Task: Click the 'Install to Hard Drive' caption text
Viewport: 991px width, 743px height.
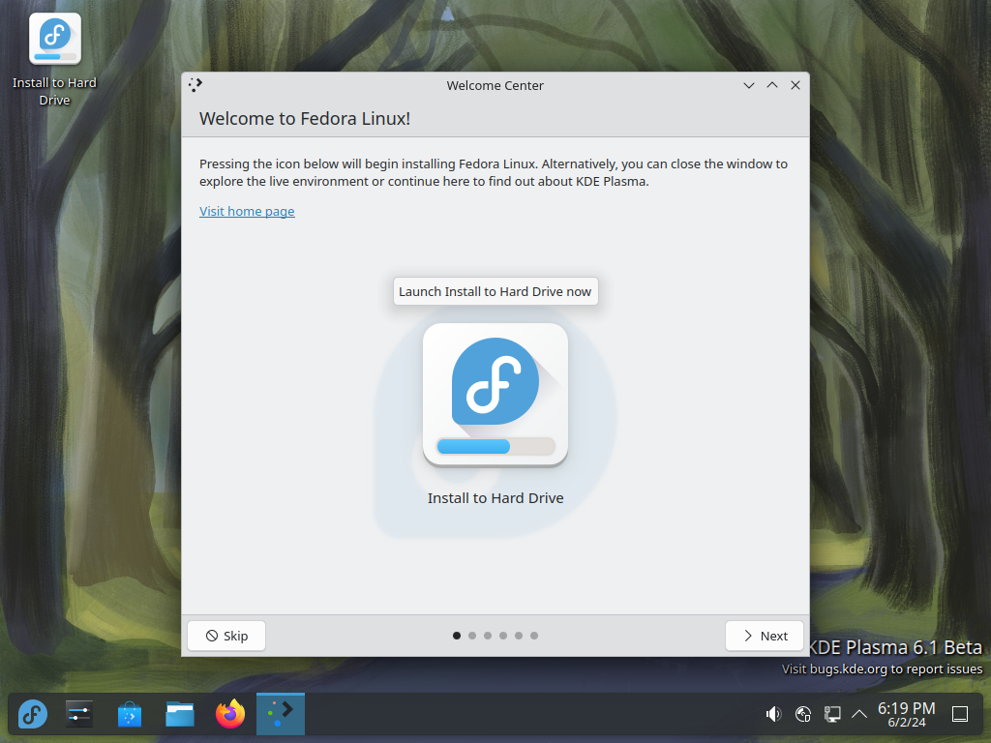Action: 495,498
